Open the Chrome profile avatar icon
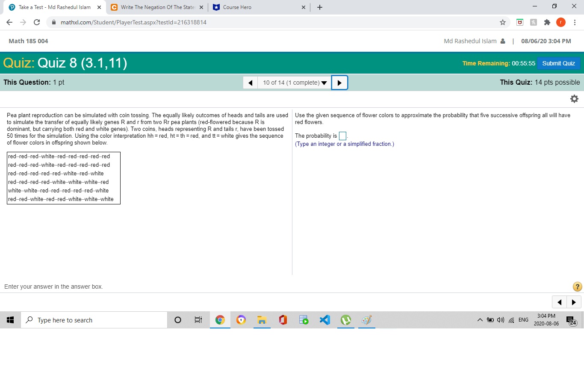Image resolution: width=584 pixels, height=390 pixels. tap(561, 22)
